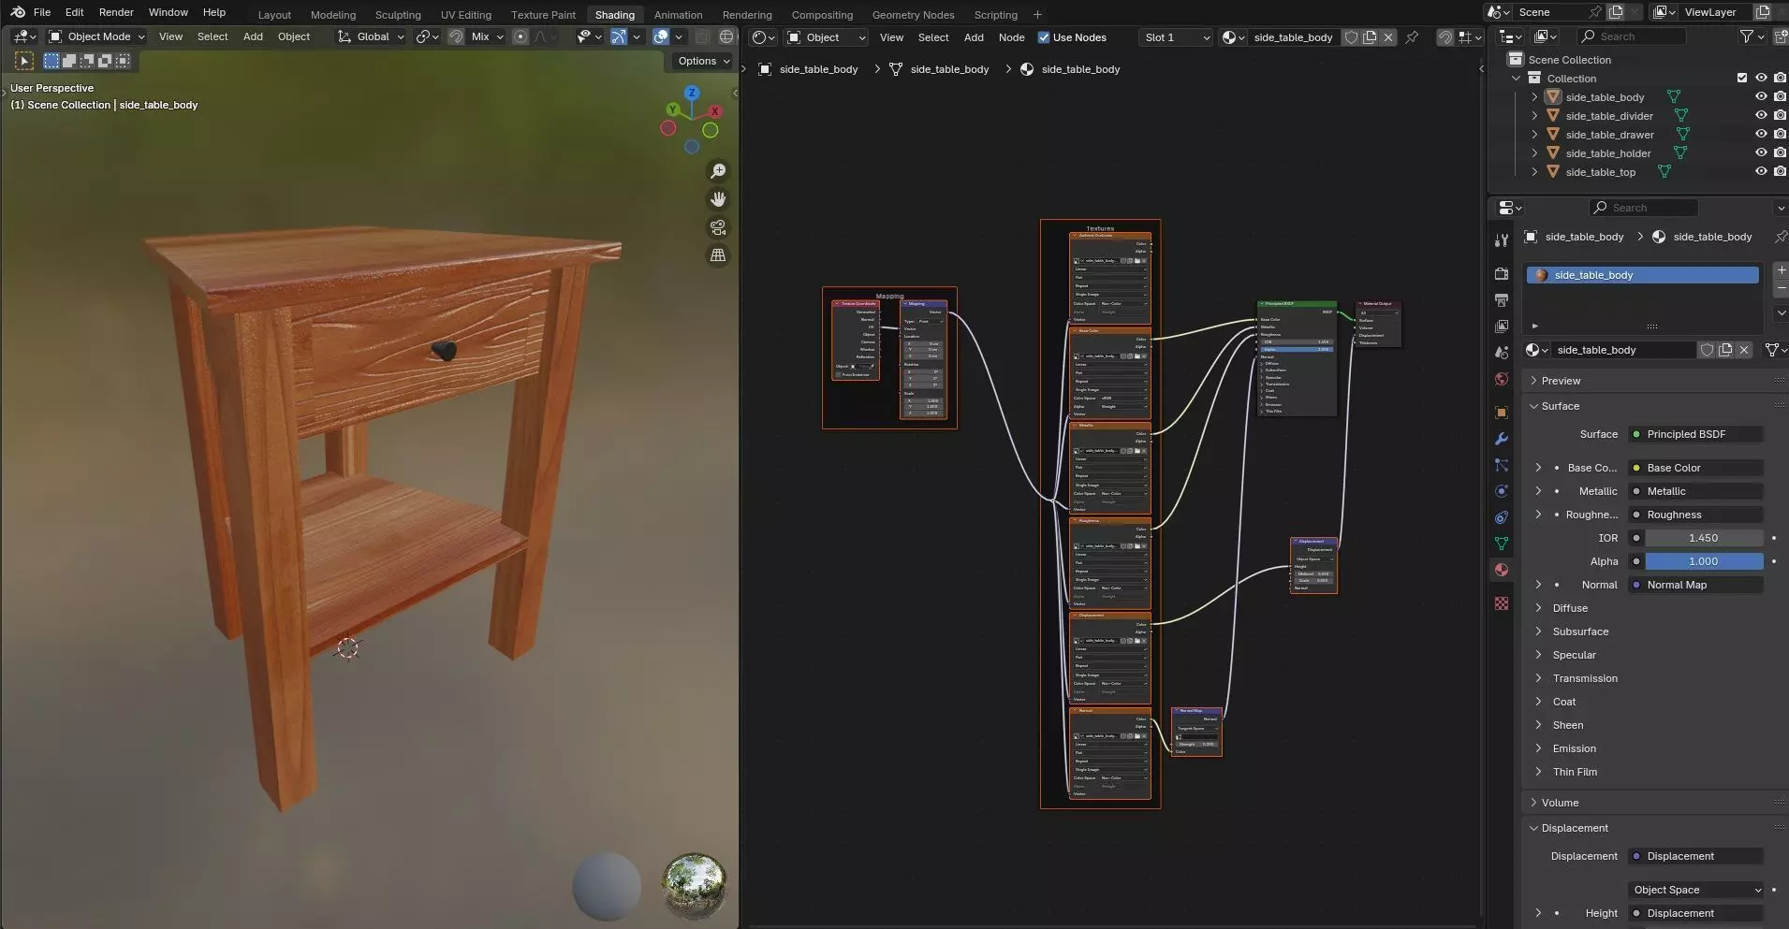The width and height of the screenshot is (1789, 929).
Task: Unlink material in properties panel
Action: click(x=1744, y=350)
